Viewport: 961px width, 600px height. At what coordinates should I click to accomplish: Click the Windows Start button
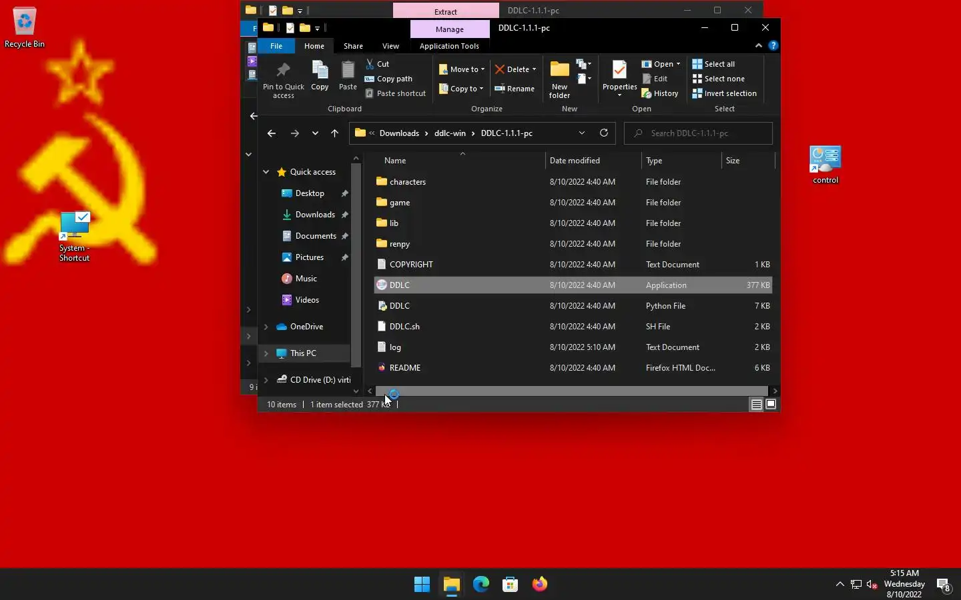(422, 584)
